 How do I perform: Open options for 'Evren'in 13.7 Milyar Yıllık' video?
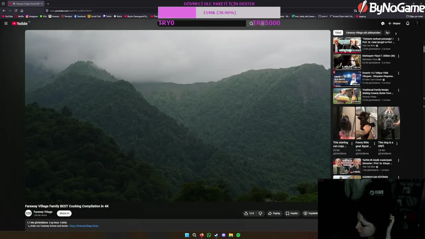(x=398, y=73)
